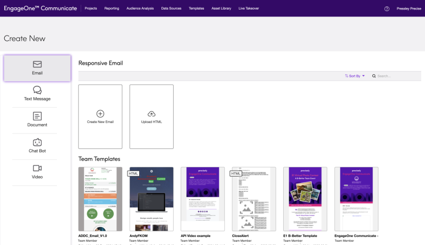This screenshot has height=245, width=425.
Task: Open the Asset Library menu
Action: click(x=221, y=8)
